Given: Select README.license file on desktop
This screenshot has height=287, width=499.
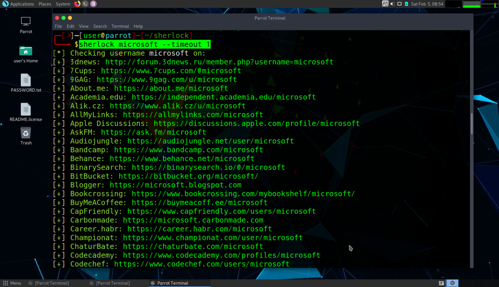Looking at the screenshot, I should click(26, 112).
